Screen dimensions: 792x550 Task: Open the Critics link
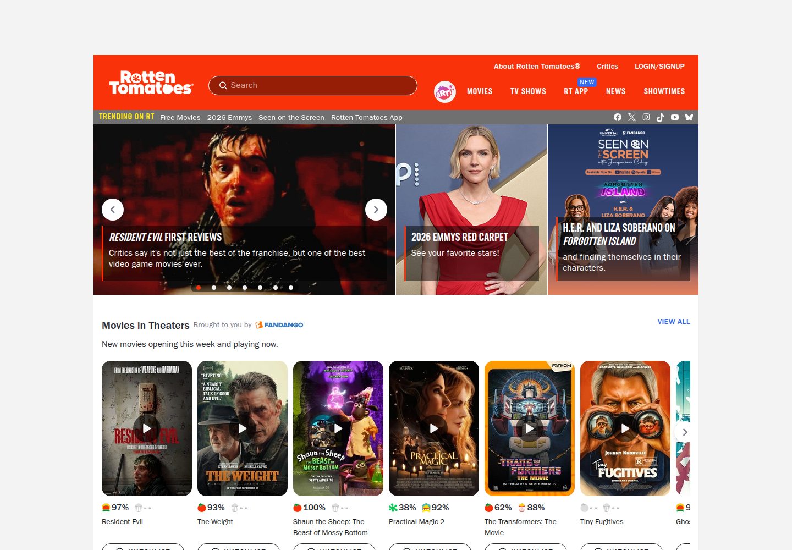(x=607, y=67)
